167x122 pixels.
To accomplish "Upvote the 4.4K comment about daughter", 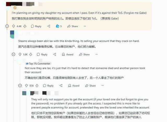I will coord(14,26).
